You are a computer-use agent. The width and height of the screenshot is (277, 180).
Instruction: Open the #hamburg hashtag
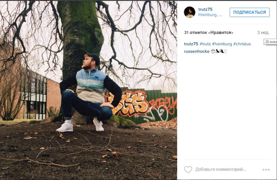222,44
